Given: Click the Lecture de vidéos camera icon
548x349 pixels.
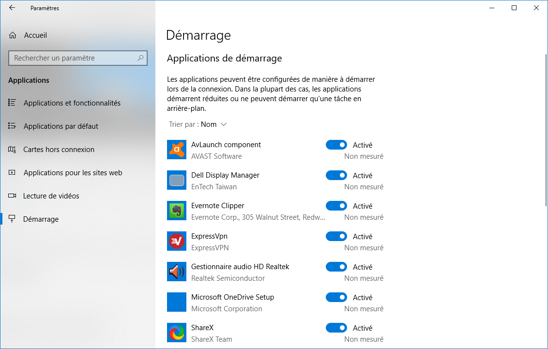Looking at the screenshot, I should point(12,196).
